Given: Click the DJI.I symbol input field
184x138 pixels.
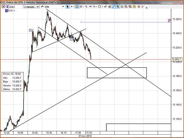Looking at the screenshot, I should (x=14, y=7).
